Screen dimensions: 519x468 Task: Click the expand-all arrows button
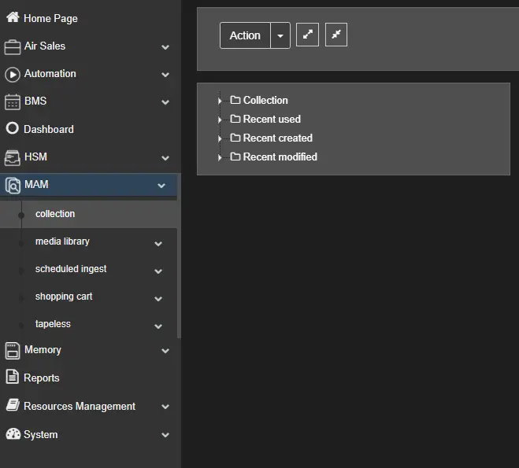[307, 35]
